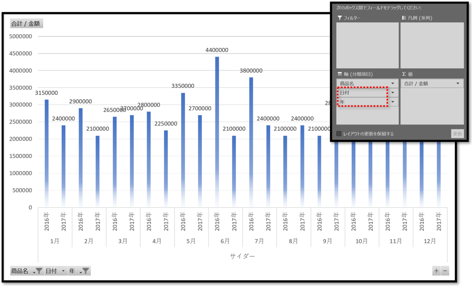Click the 更新 button
This screenshot has height=286, width=472.
[x=457, y=134]
